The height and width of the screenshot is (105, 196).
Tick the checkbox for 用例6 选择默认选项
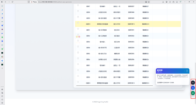pos(78,58)
